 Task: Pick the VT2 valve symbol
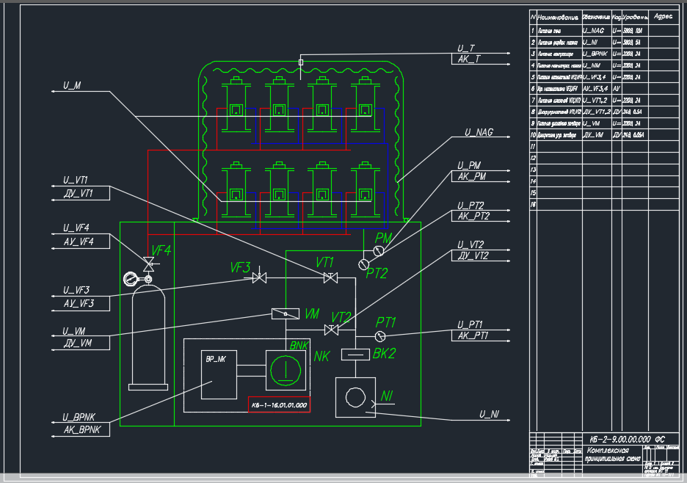(331, 330)
